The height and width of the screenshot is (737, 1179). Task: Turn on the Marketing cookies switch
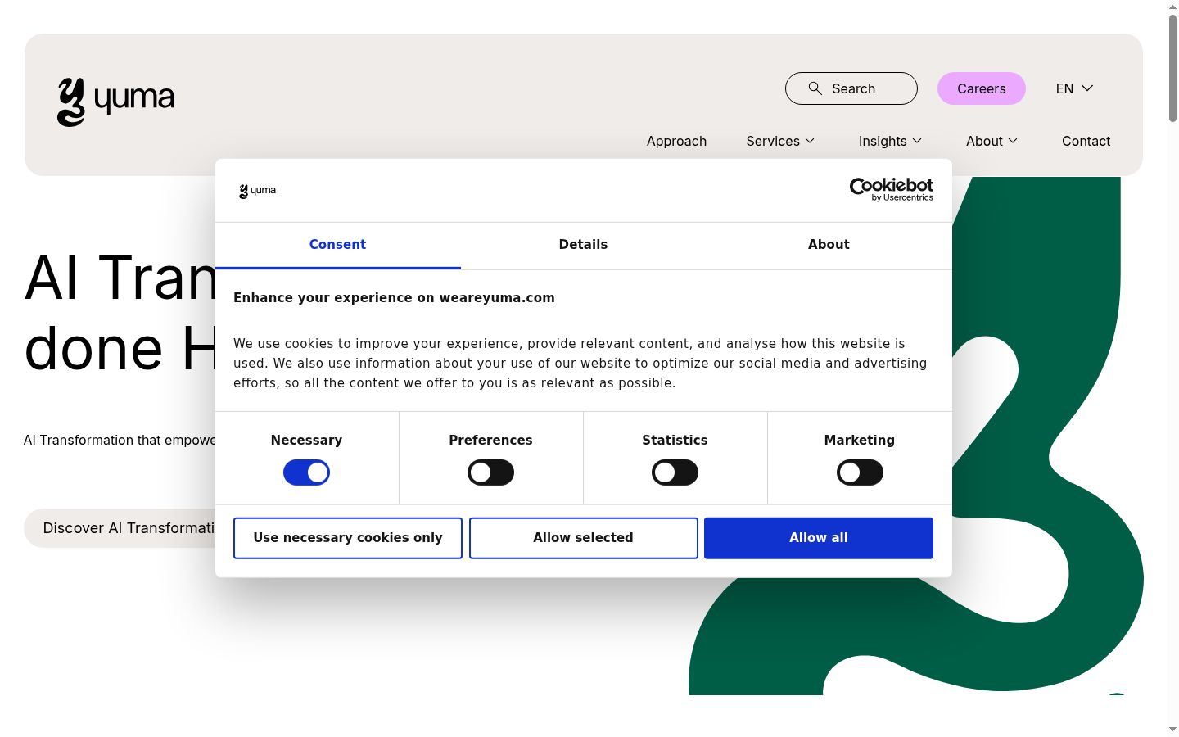(860, 472)
